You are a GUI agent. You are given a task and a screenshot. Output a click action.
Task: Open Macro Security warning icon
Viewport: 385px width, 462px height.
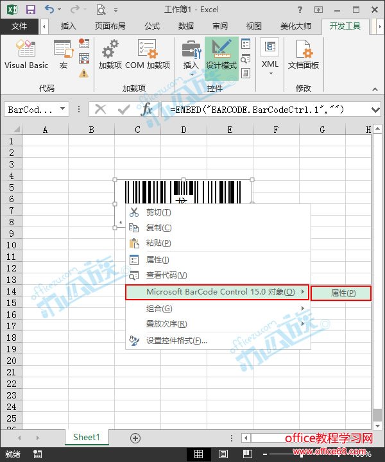click(x=84, y=73)
